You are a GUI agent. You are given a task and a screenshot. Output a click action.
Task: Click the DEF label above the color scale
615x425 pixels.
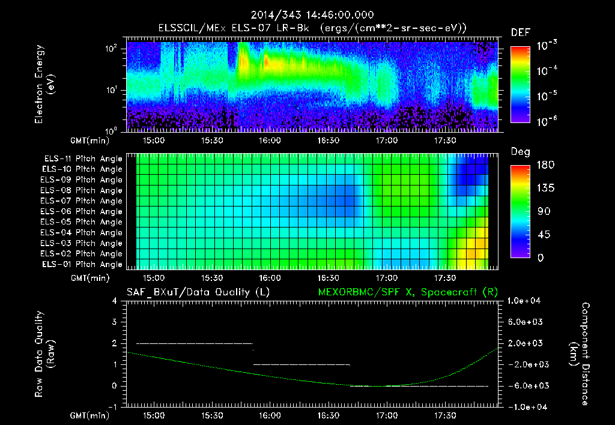pyautogui.click(x=521, y=32)
